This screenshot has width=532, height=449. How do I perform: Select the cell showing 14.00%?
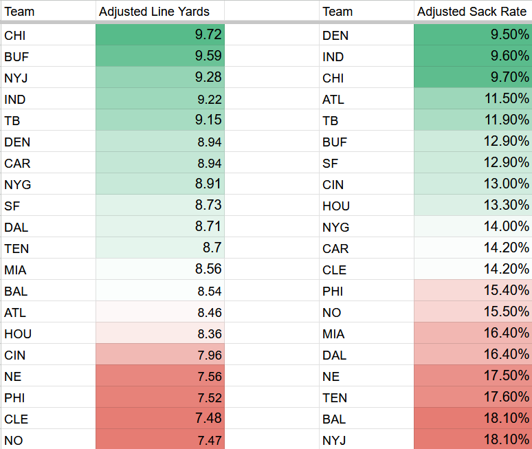click(x=473, y=227)
